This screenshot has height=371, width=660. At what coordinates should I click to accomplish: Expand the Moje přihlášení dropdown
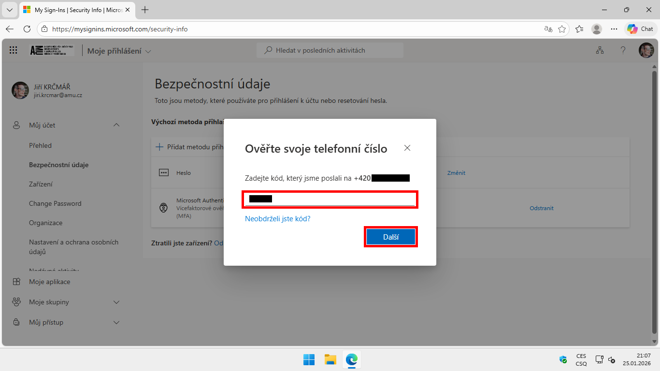pos(148,50)
